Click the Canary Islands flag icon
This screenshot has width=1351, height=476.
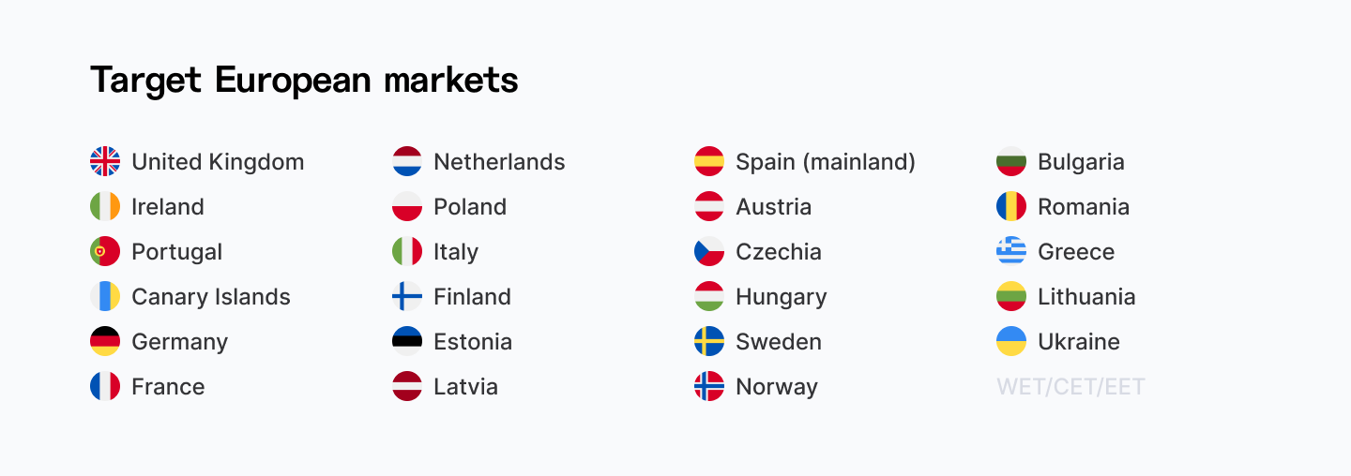105,296
